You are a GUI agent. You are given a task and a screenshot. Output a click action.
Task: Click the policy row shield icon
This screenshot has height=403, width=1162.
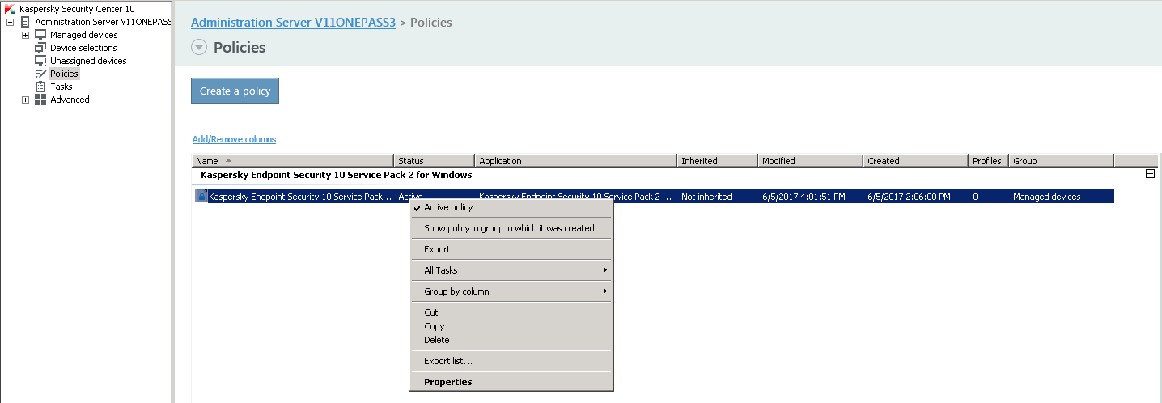(x=201, y=197)
